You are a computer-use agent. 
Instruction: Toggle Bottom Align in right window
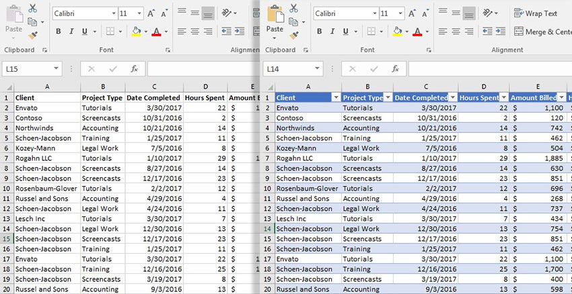pyautogui.click(x=469, y=13)
